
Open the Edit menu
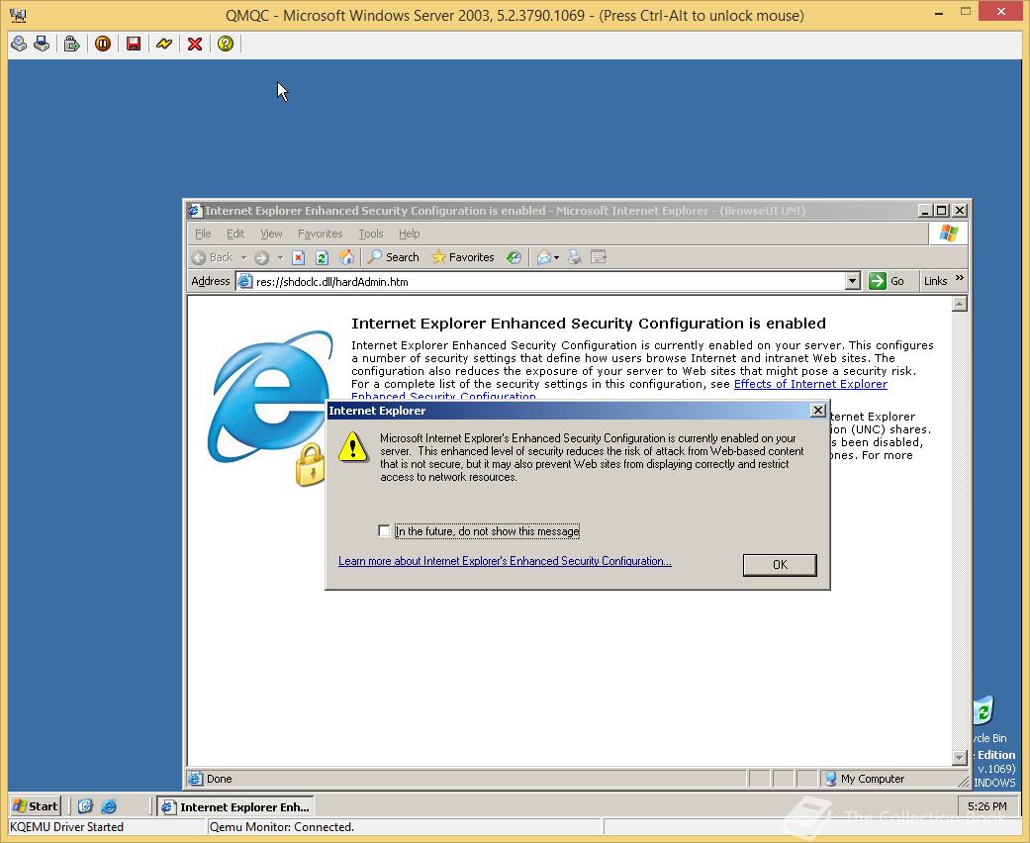click(235, 234)
